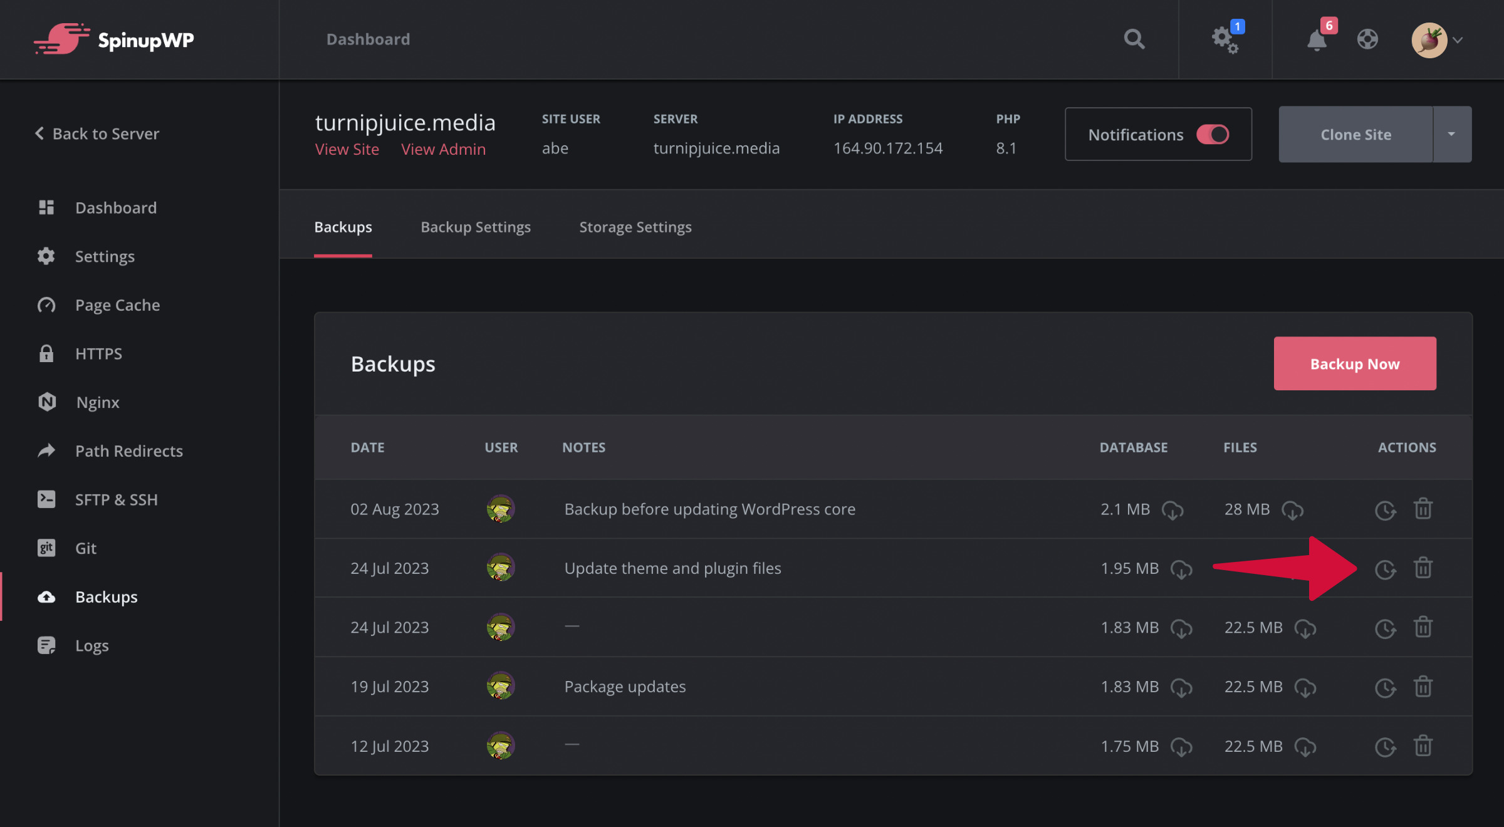Open server events gears icon

[1225, 39]
